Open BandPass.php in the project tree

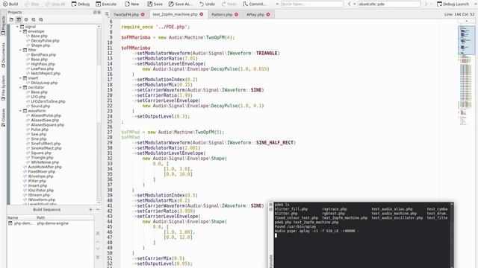coord(43,54)
